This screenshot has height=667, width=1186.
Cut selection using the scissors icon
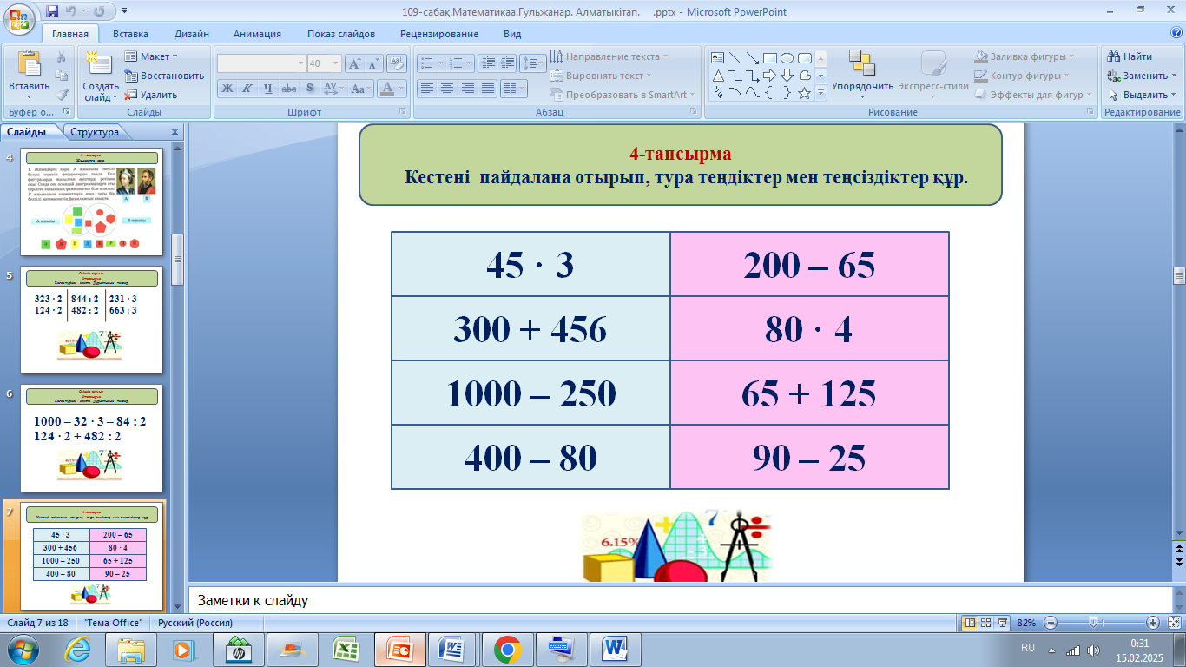[x=62, y=56]
